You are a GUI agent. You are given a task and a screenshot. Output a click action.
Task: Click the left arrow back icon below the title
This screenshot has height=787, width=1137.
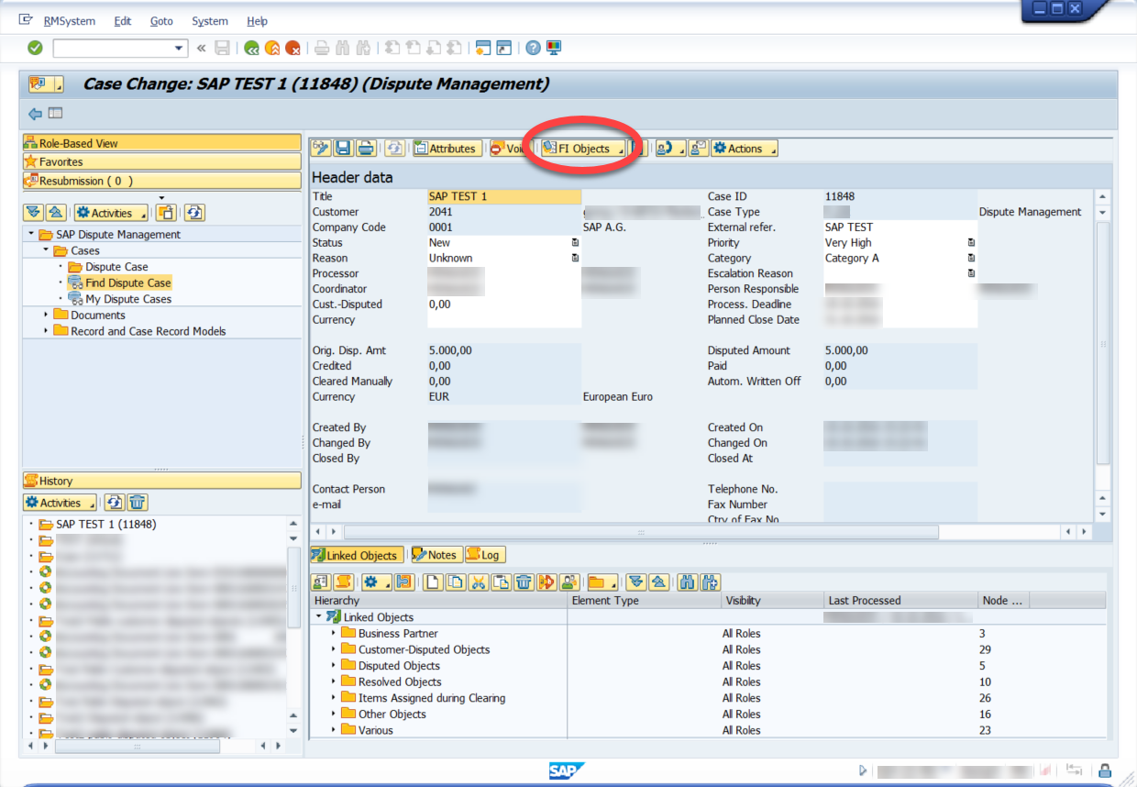(35, 114)
